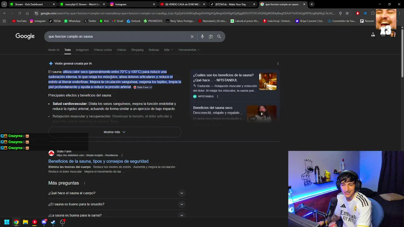Screen dimensions: 404x227
Task: Switch to Noticias results tab
Action: point(154,50)
